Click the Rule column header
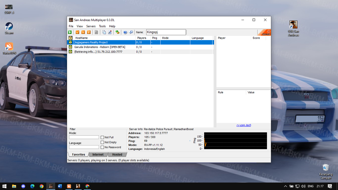The height and width of the screenshot is (190, 338). [x=231, y=92]
